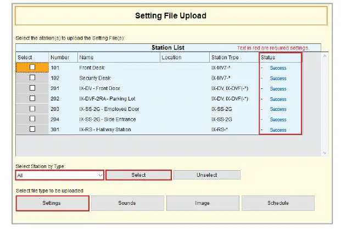This screenshot has width=341, height=235.
Task: Click station number 204
Action: coord(55,119)
